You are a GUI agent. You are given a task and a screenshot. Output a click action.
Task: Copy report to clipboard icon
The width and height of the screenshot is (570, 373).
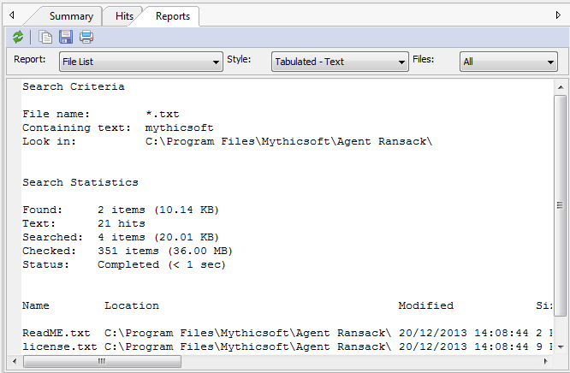pos(45,37)
